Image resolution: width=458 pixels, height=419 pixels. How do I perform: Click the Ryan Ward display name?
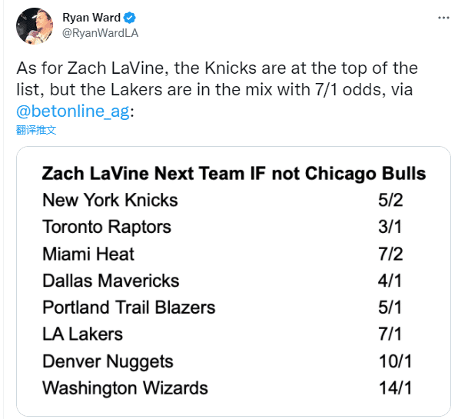pyautogui.click(x=91, y=18)
